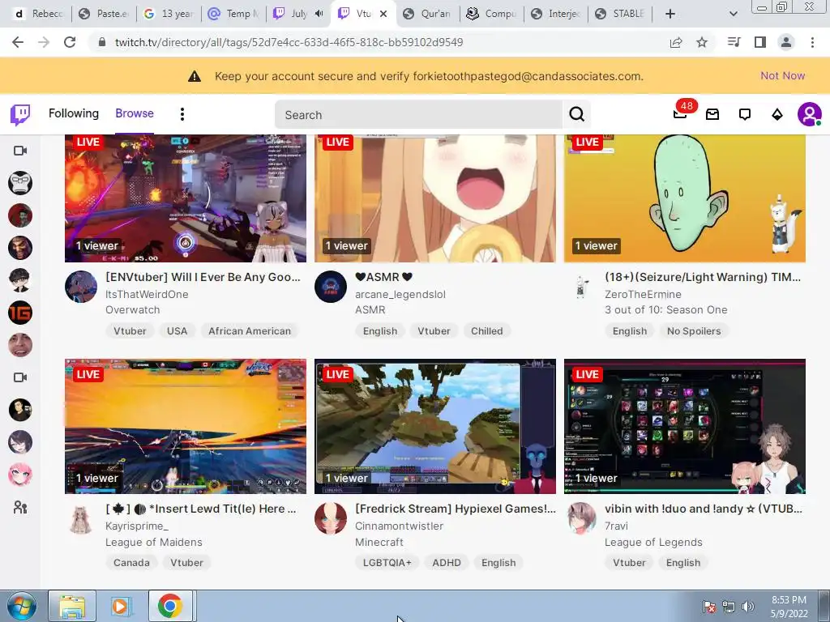The image size is (830, 622).
Task: Switch to the STABLE tab
Action: 622,14
